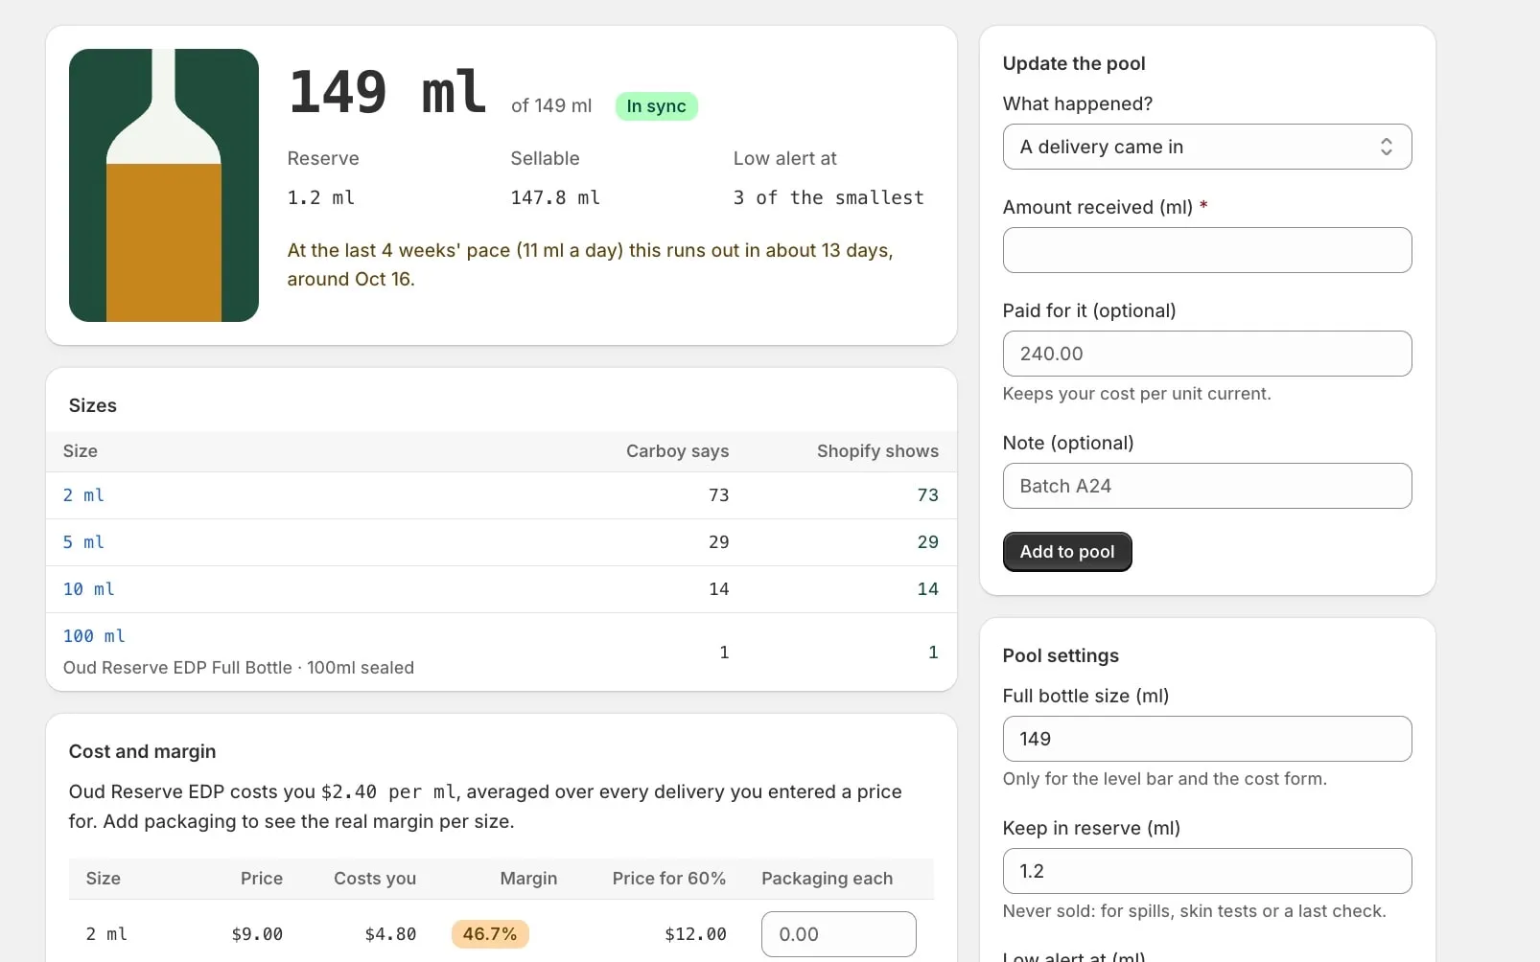Focus the Amount received (ml) field
Screen dimensions: 1540x962
[x=1207, y=250]
